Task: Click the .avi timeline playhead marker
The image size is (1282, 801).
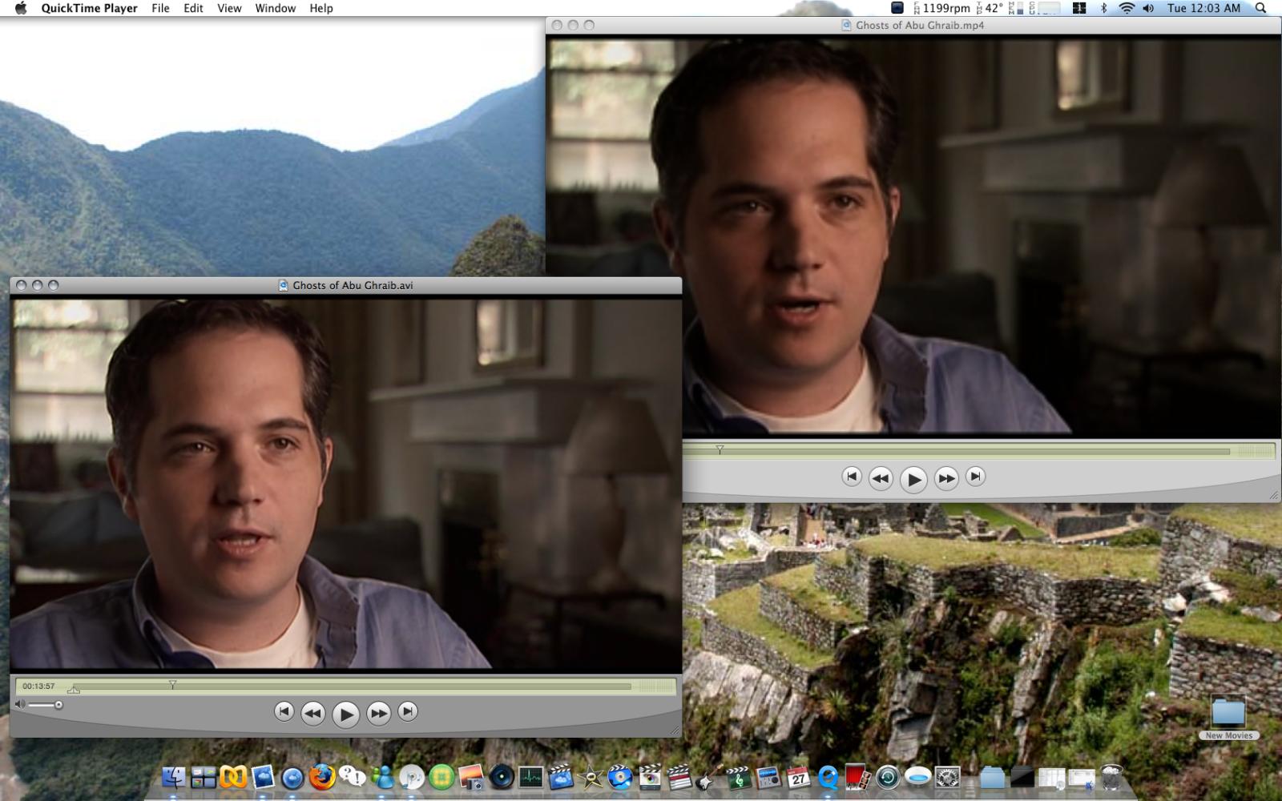Action: click(x=172, y=685)
